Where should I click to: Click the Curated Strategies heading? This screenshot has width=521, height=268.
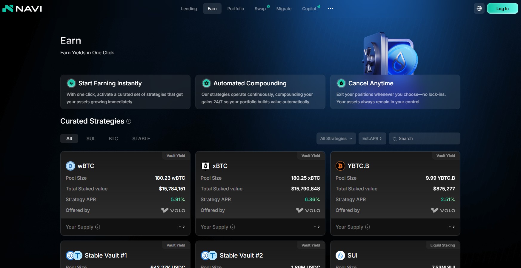tap(92, 121)
